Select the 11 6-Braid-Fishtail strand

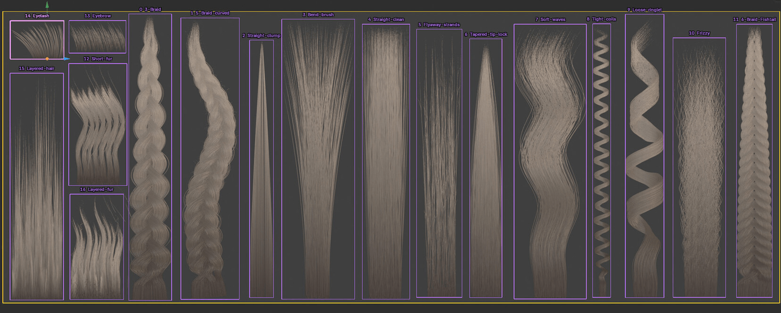pyautogui.click(x=754, y=161)
